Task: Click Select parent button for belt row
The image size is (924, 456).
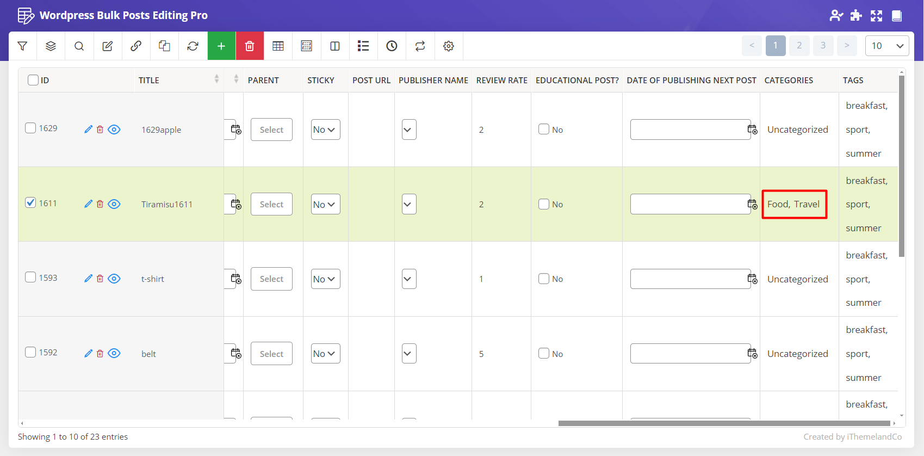Action: click(x=271, y=354)
